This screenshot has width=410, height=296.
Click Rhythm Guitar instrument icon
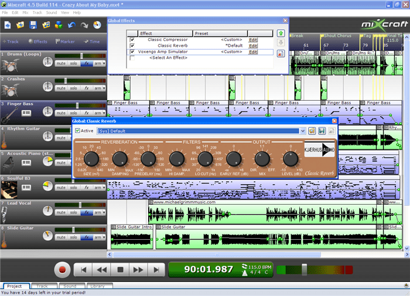[4, 140]
